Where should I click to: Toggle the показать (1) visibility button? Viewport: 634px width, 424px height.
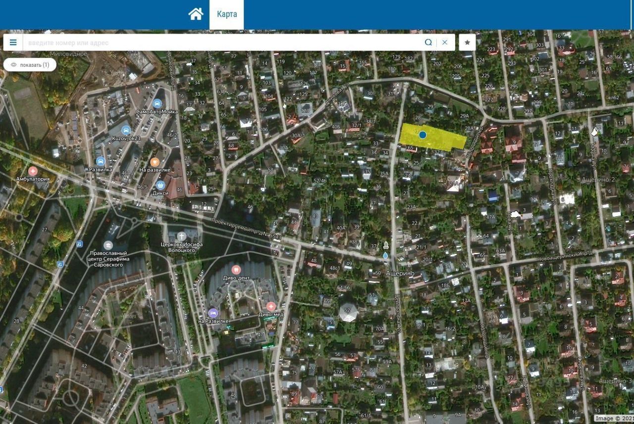(x=30, y=65)
